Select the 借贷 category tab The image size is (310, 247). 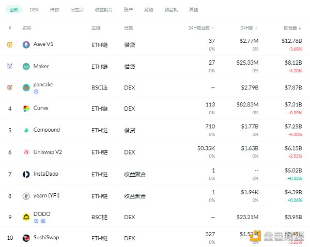pos(54,9)
